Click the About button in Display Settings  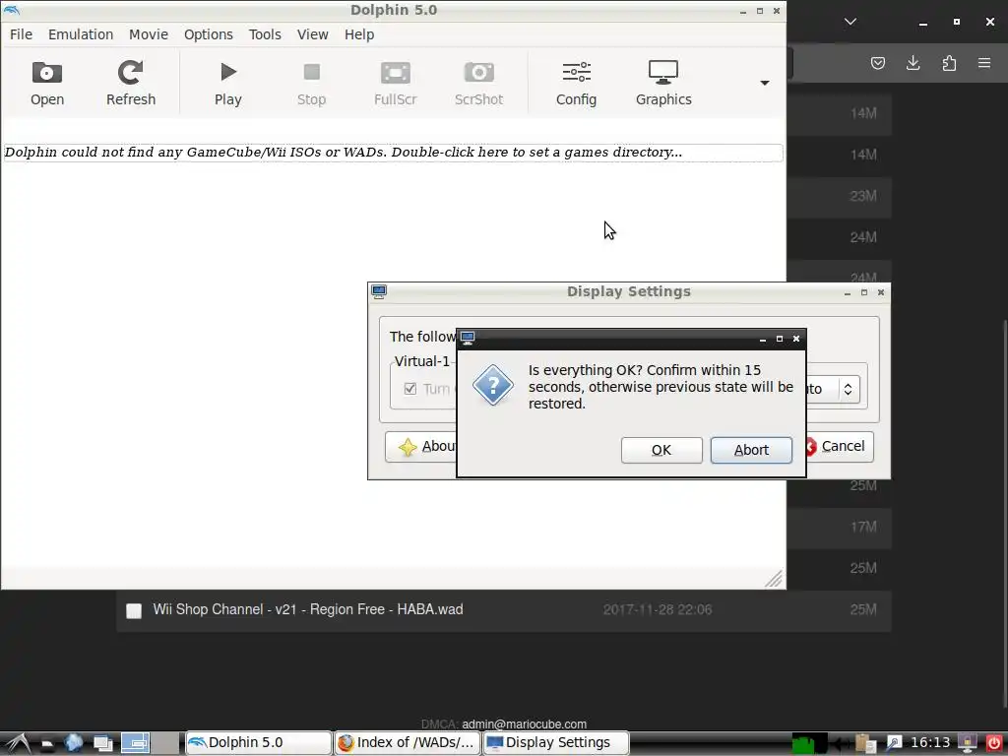pos(420,447)
